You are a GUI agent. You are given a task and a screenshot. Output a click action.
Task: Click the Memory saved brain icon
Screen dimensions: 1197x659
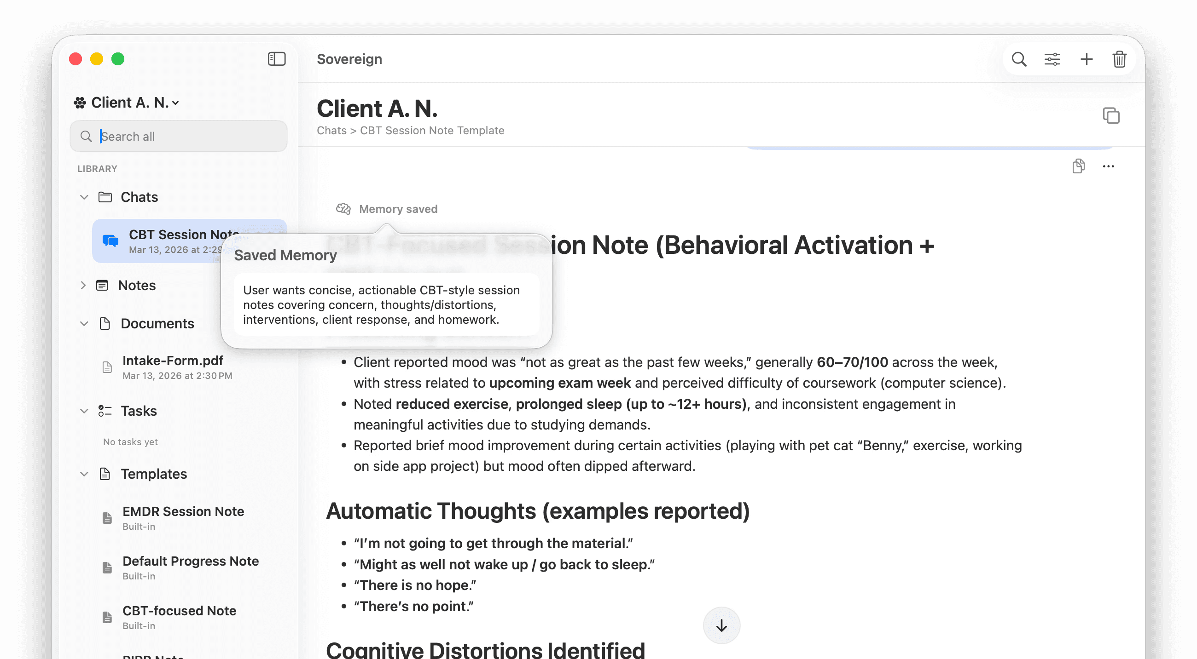[343, 209]
